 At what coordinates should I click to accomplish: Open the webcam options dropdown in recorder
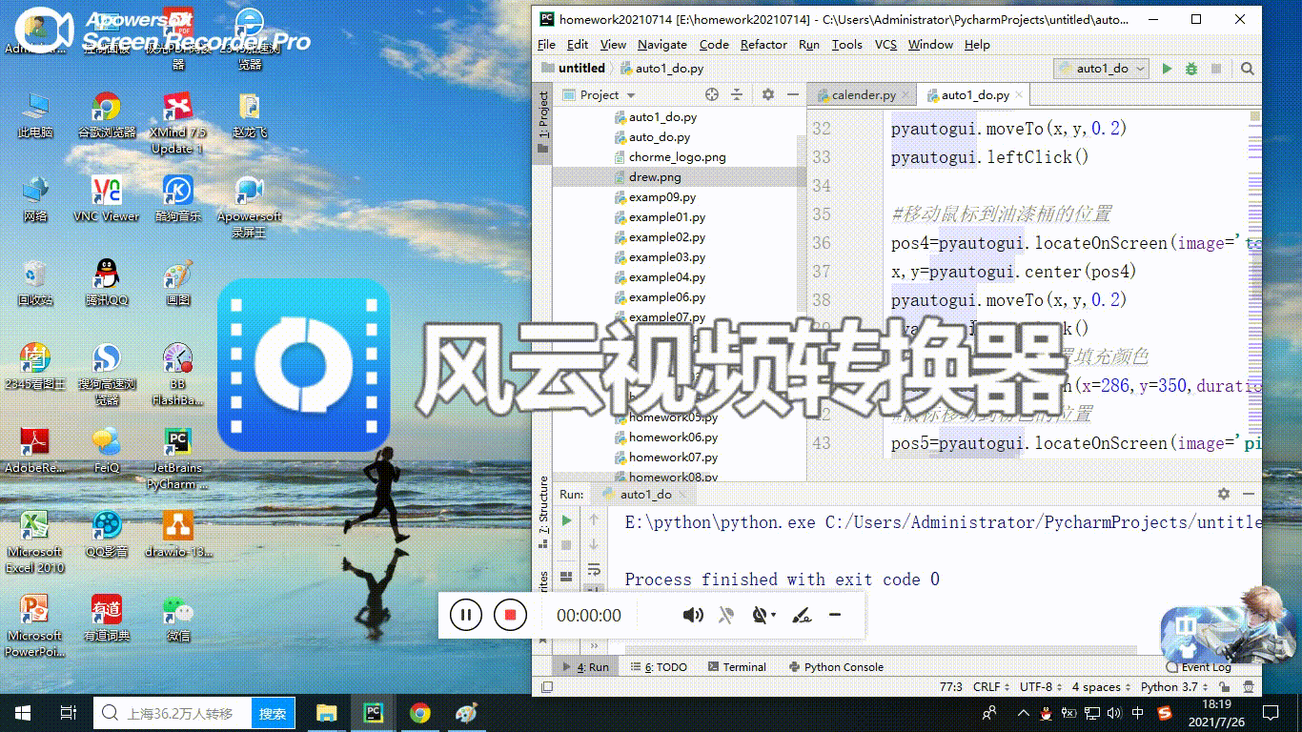point(771,615)
